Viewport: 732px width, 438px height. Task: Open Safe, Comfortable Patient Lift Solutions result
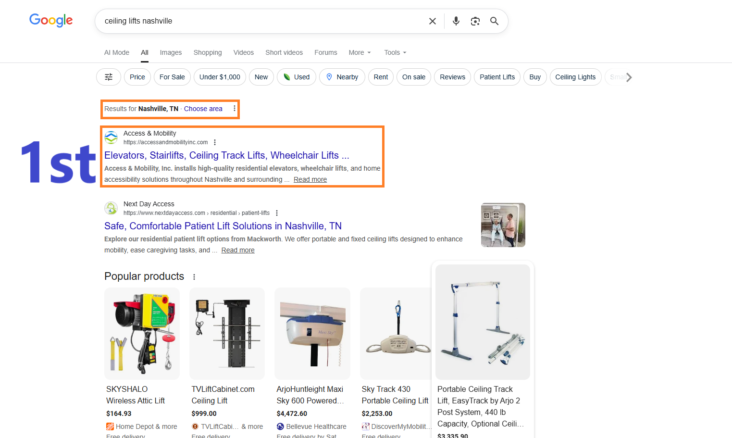(x=223, y=226)
